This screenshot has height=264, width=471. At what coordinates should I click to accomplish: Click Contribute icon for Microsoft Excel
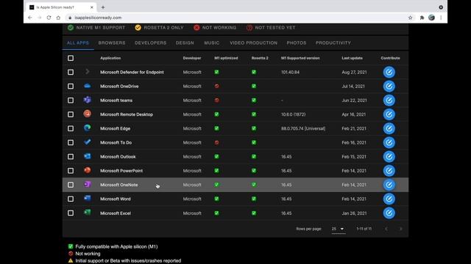[389, 213]
